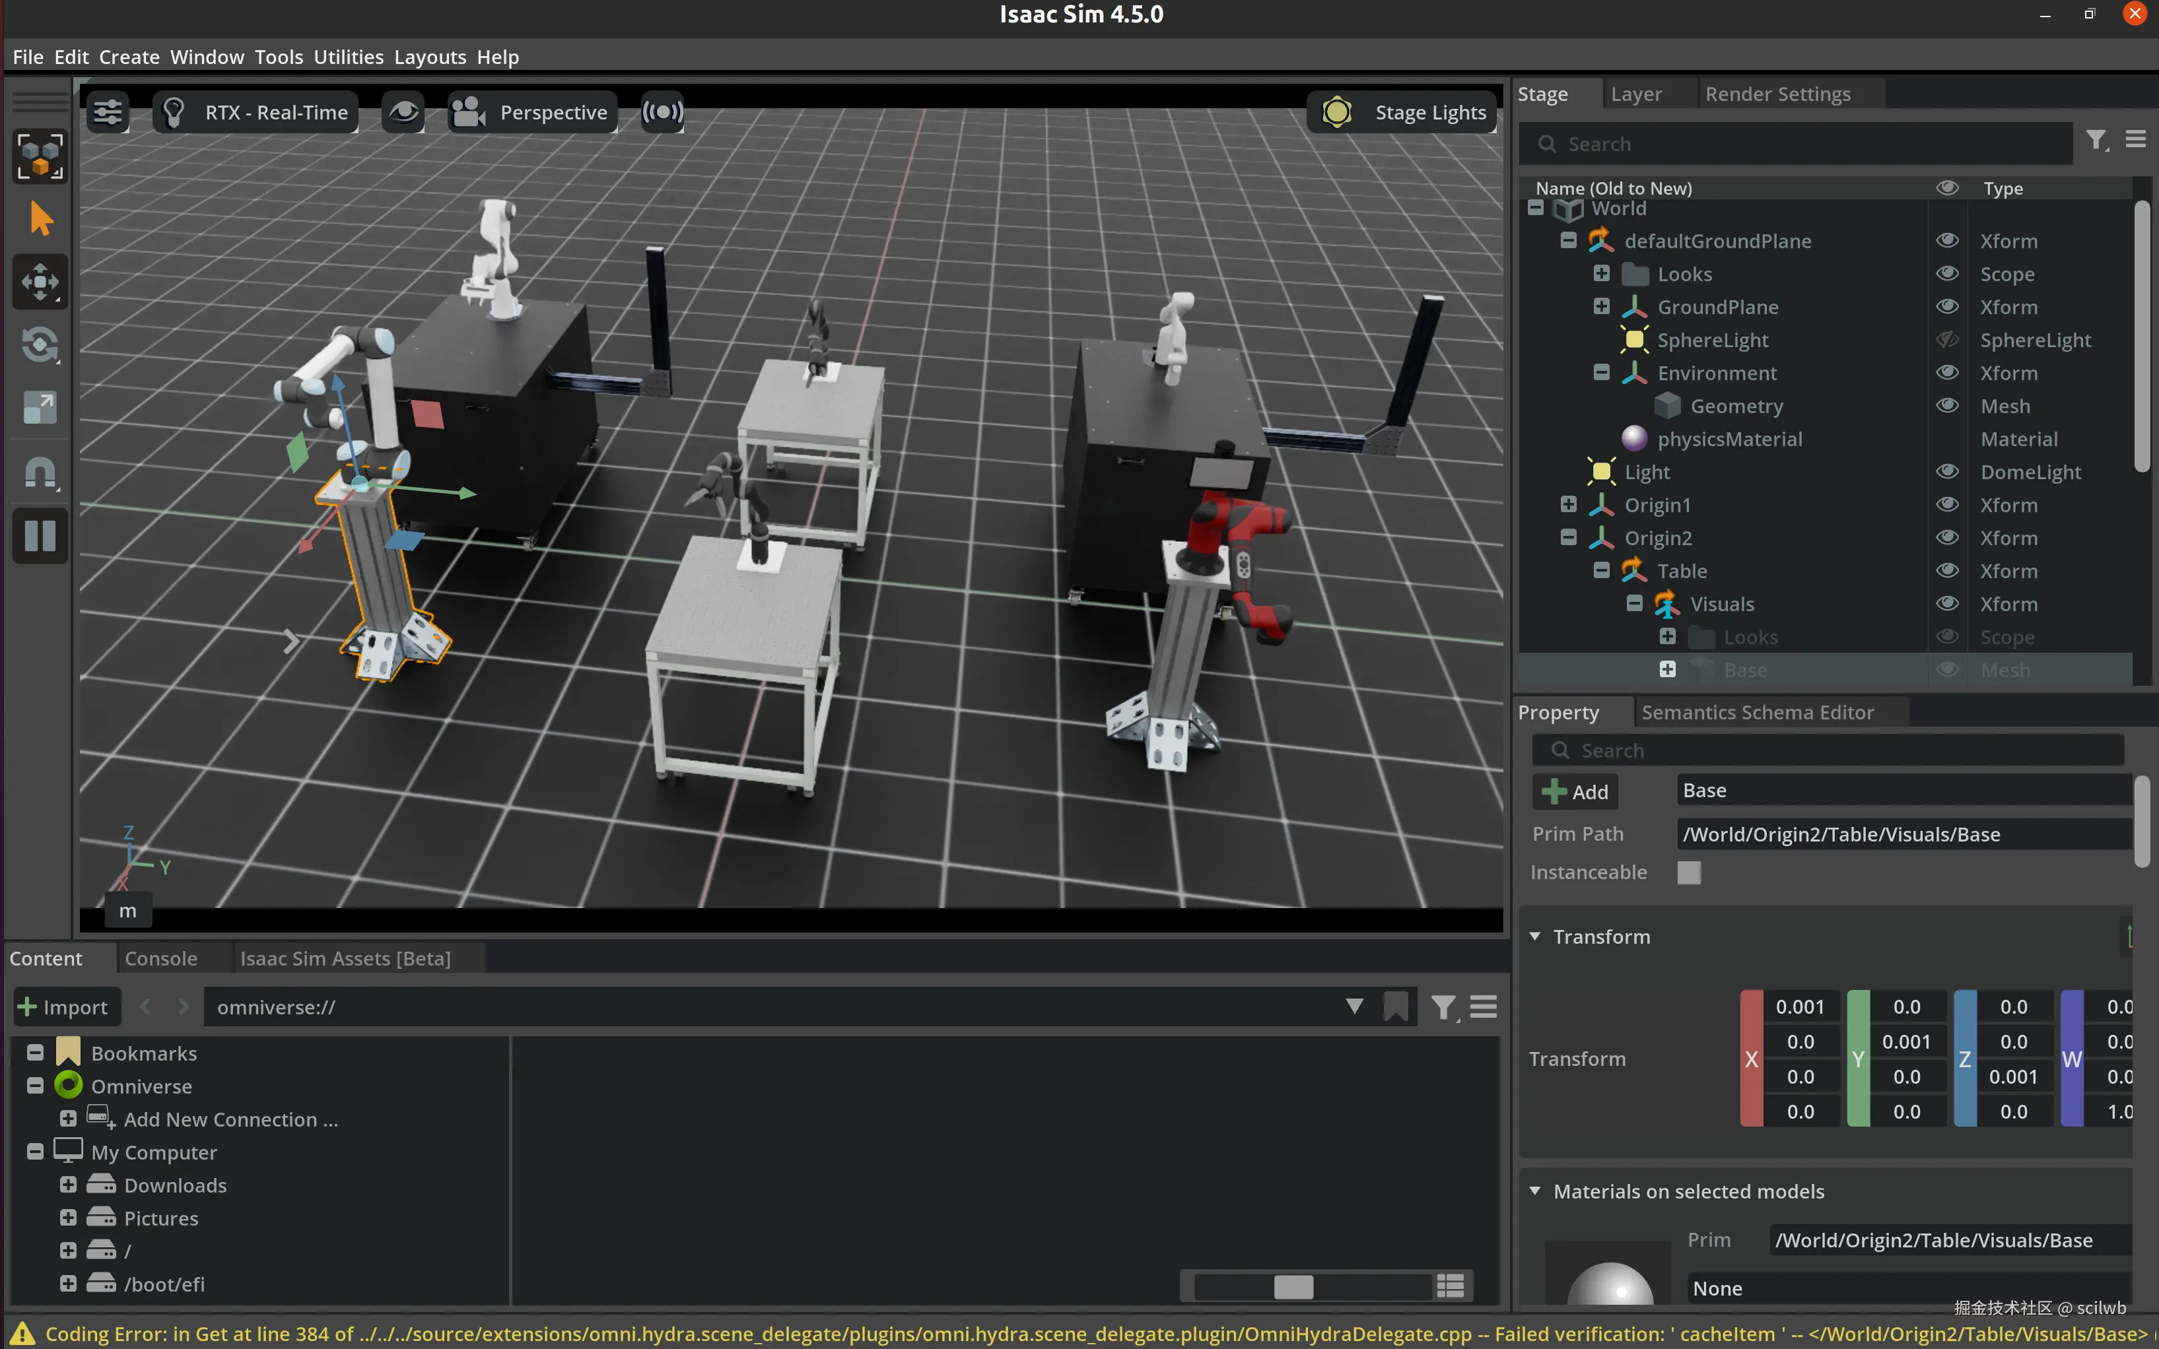Show the hidden SphereLight
The height and width of the screenshot is (1349, 2159).
1946,340
